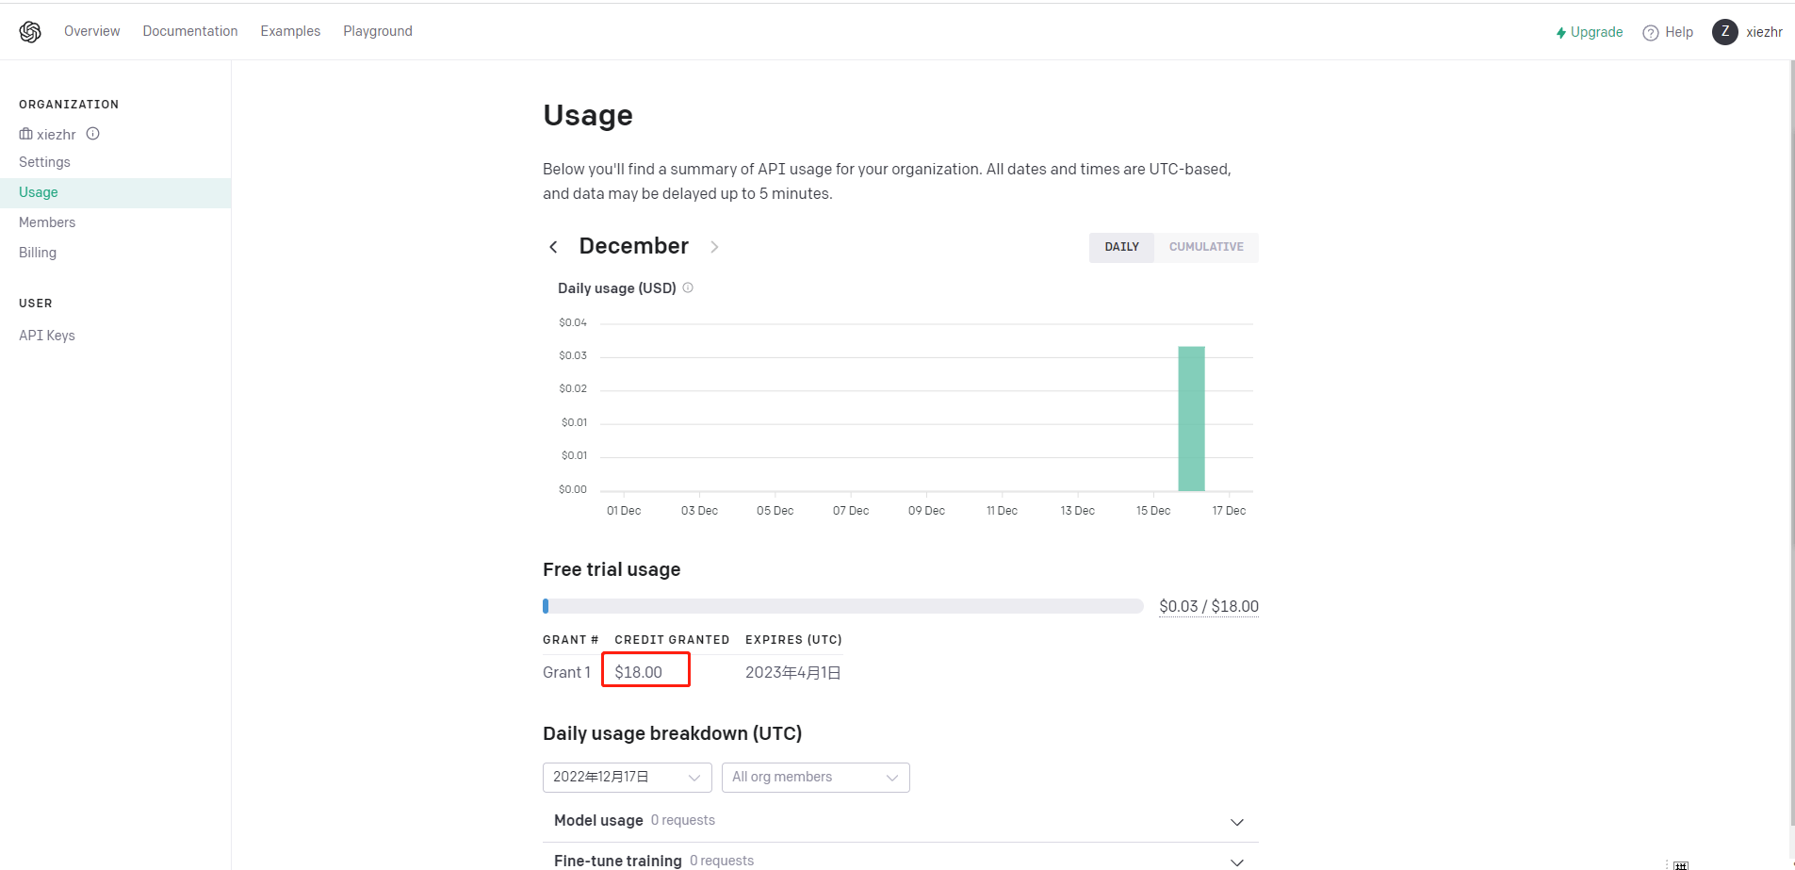Click the organization info icon beside xiezhr

point(93,134)
